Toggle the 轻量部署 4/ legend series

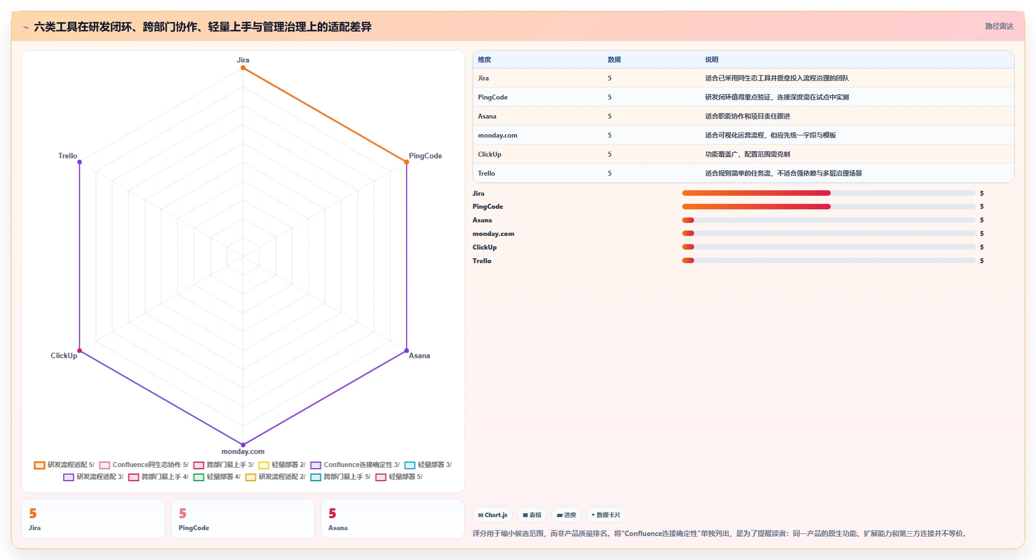[x=217, y=477]
